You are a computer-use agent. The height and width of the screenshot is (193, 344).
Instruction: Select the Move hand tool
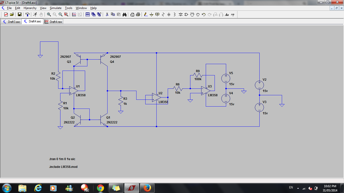[192, 15]
